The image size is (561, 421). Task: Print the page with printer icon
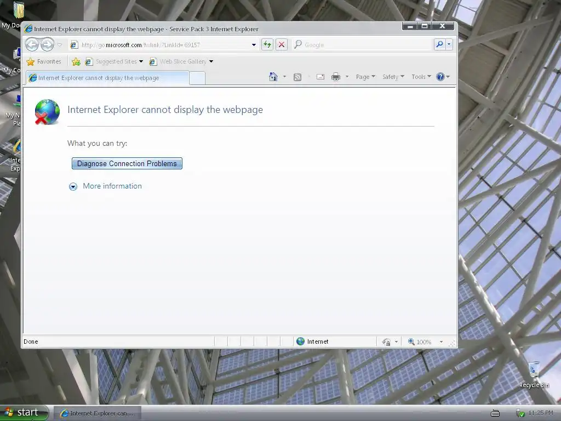[x=336, y=77]
